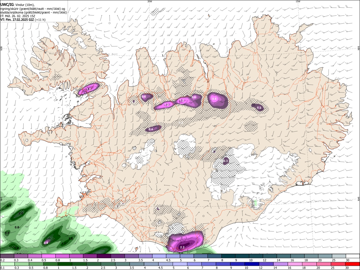
Task: Click the 0.3 label on easternmost purple patch
Action: 259,108
